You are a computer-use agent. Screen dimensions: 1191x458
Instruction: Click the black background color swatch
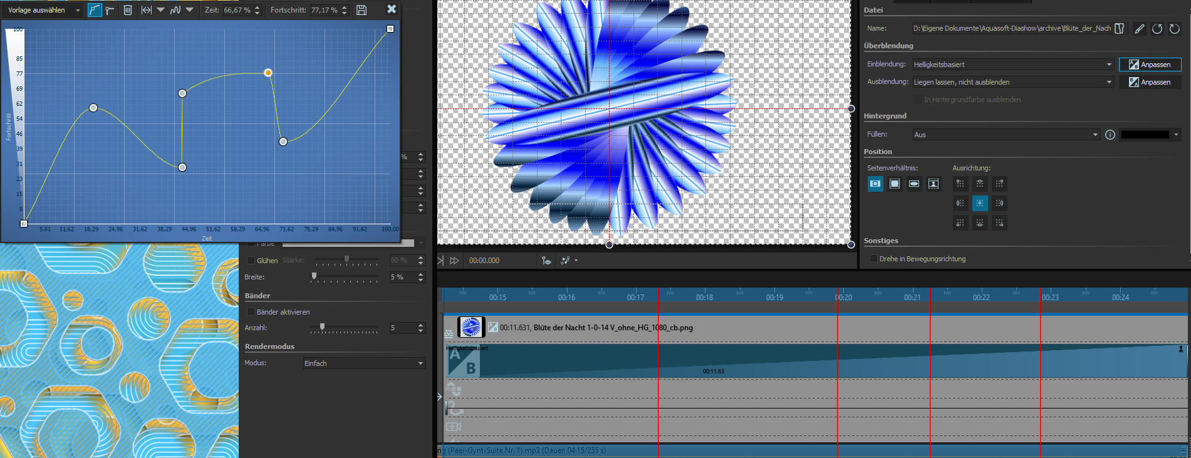[1145, 135]
